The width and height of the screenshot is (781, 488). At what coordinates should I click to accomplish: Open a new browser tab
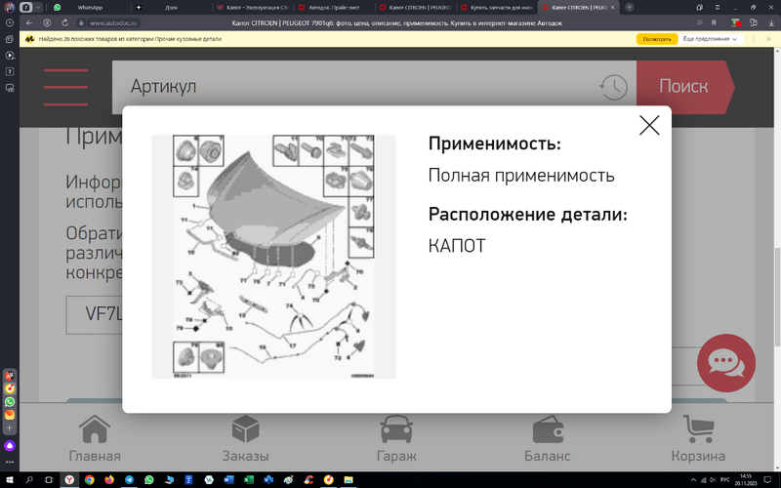(630, 8)
